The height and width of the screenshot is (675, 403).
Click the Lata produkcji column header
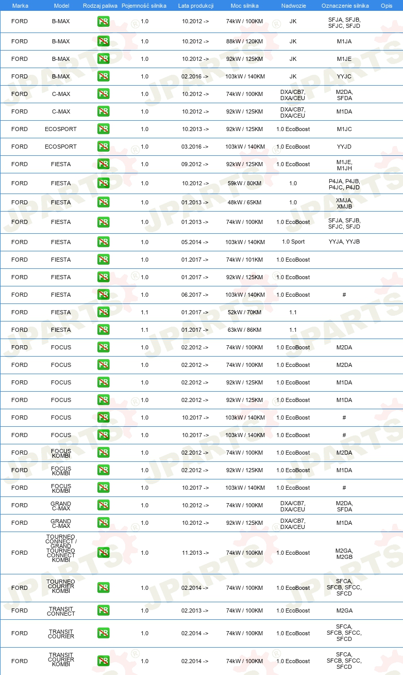point(196,6)
